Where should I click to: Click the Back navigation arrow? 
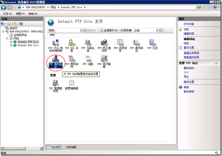pos(4,7)
